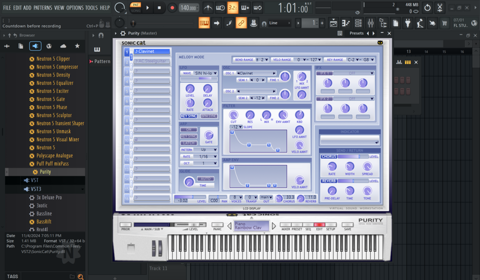Open Presets menu in plugin title bar
This screenshot has width=480, height=280.
pos(356,33)
